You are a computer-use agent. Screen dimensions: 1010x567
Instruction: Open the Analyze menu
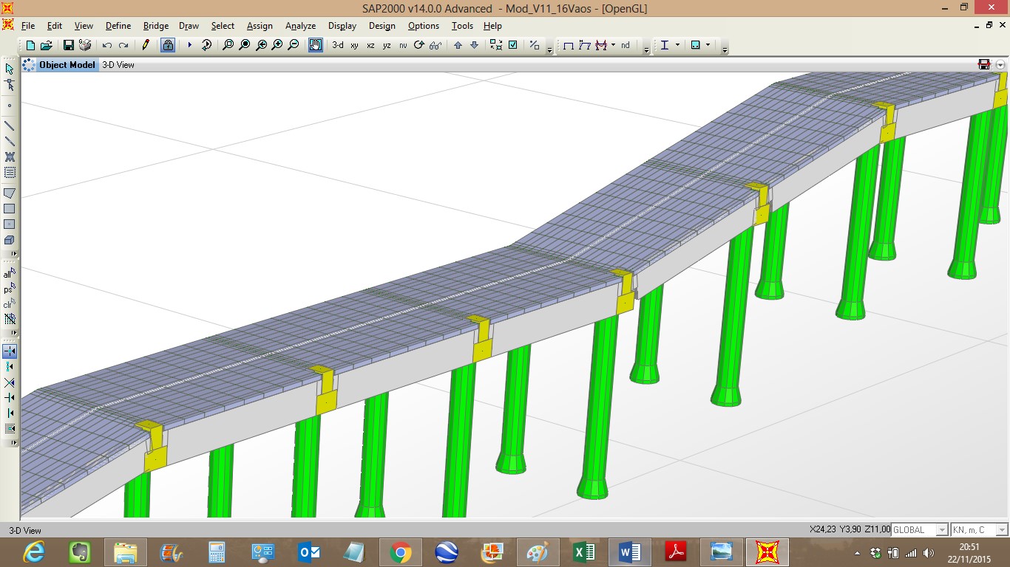301,26
